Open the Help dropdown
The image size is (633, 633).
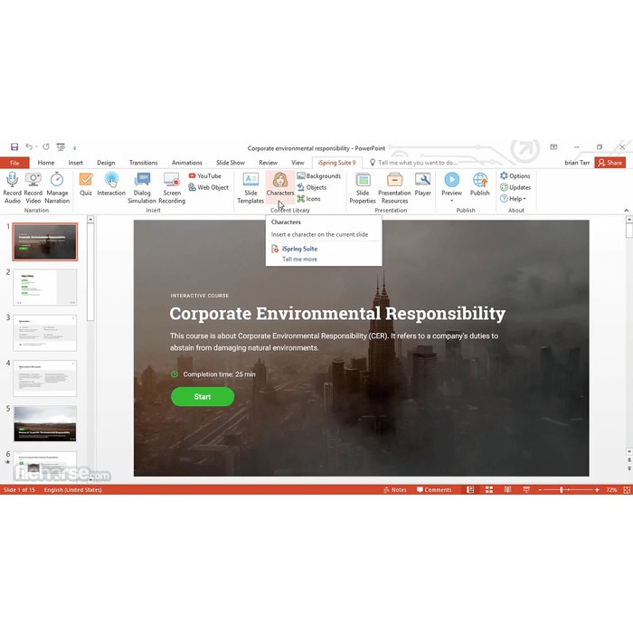click(x=515, y=199)
